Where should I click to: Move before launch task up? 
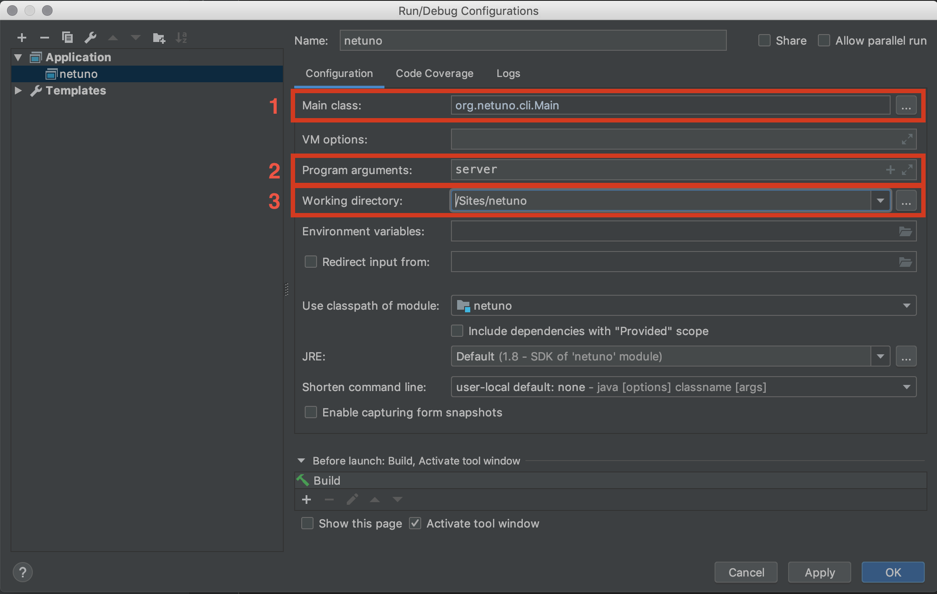click(x=375, y=500)
